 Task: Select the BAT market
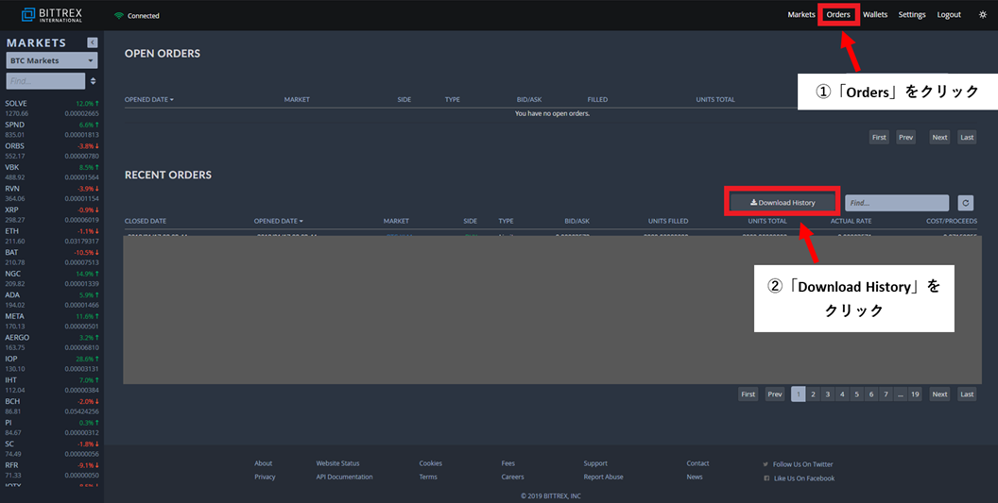click(52, 258)
